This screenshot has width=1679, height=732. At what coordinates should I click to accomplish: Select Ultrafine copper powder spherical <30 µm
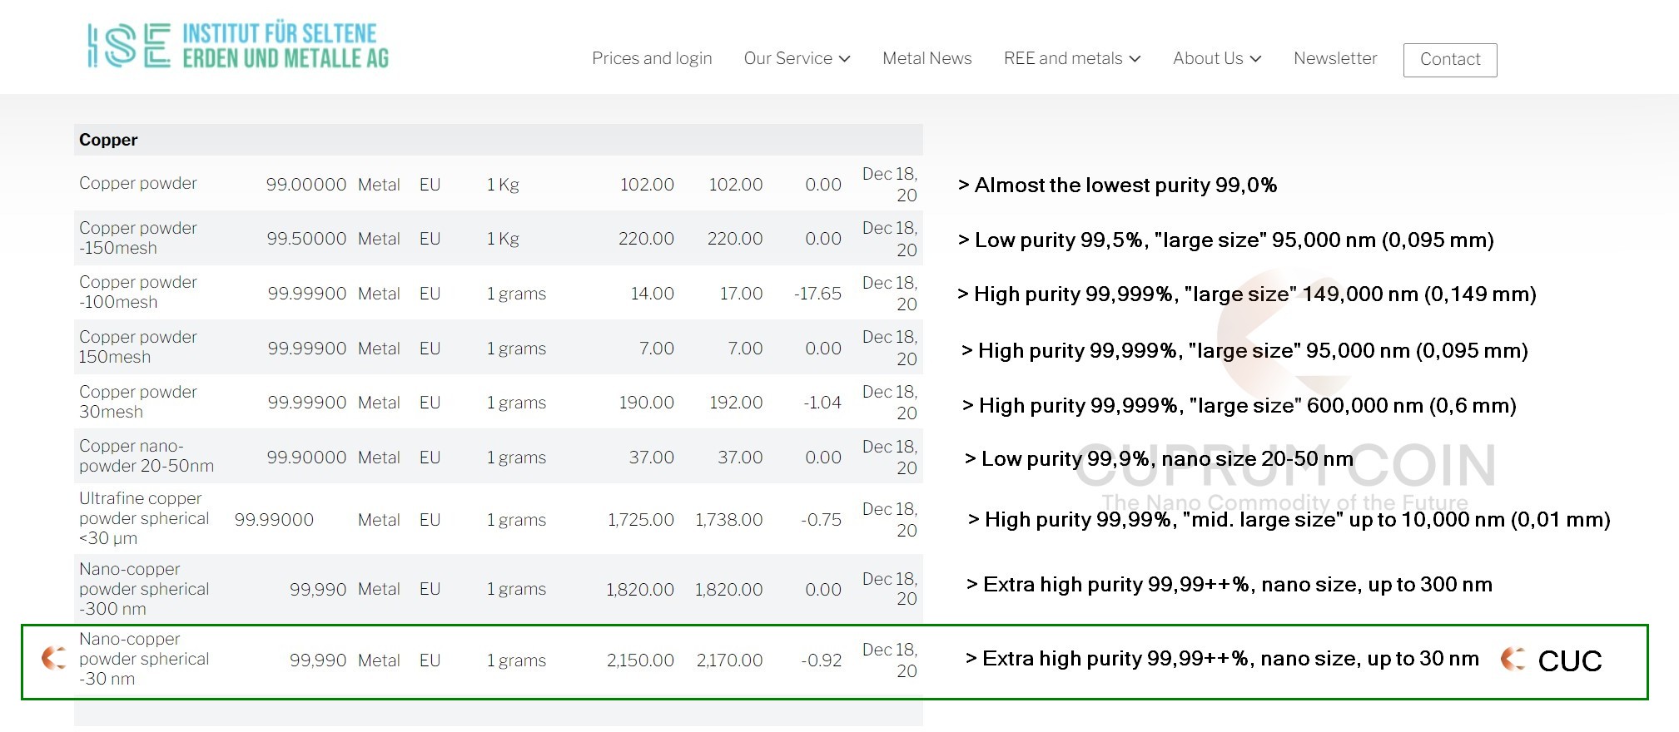click(143, 518)
